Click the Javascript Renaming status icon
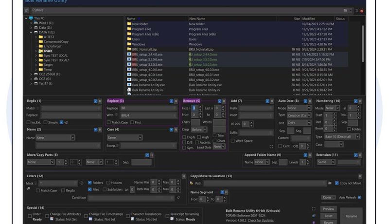This screenshot has width=389, height=224. (172, 219)
